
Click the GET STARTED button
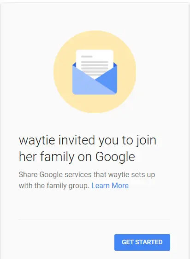pyautogui.click(x=142, y=242)
